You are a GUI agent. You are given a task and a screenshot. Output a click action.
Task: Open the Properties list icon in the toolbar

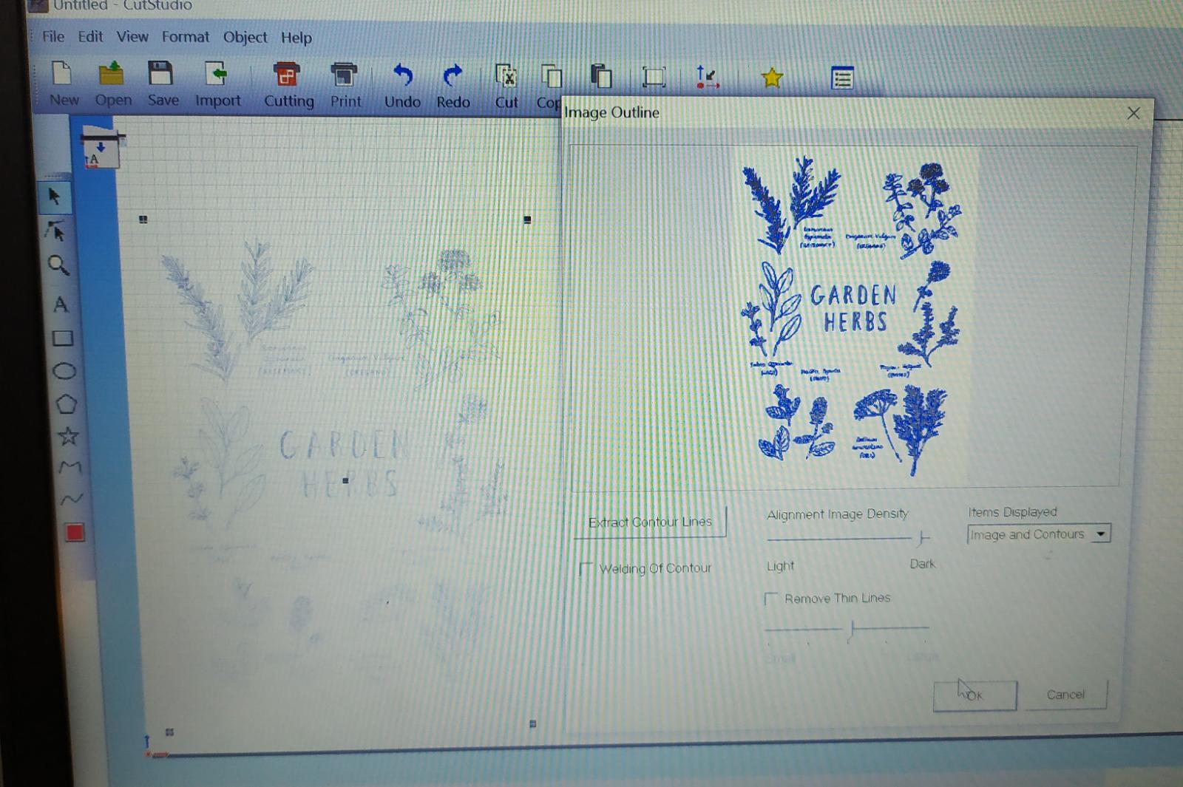(x=842, y=78)
